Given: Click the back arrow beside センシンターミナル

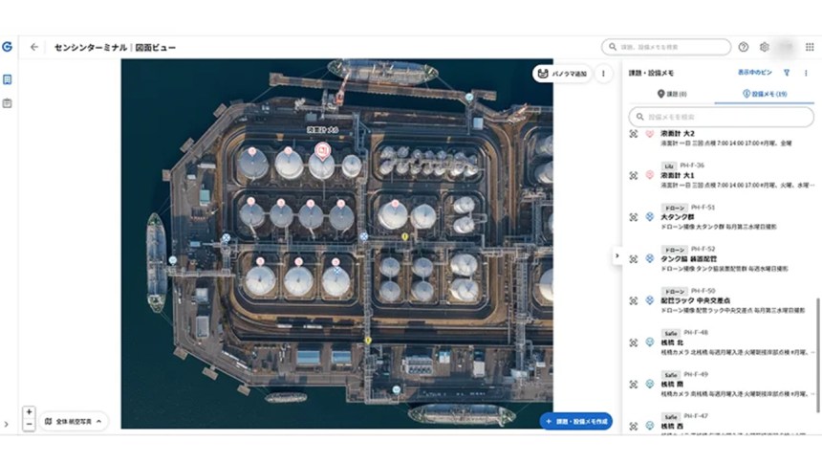Looking at the screenshot, I should (34, 47).
